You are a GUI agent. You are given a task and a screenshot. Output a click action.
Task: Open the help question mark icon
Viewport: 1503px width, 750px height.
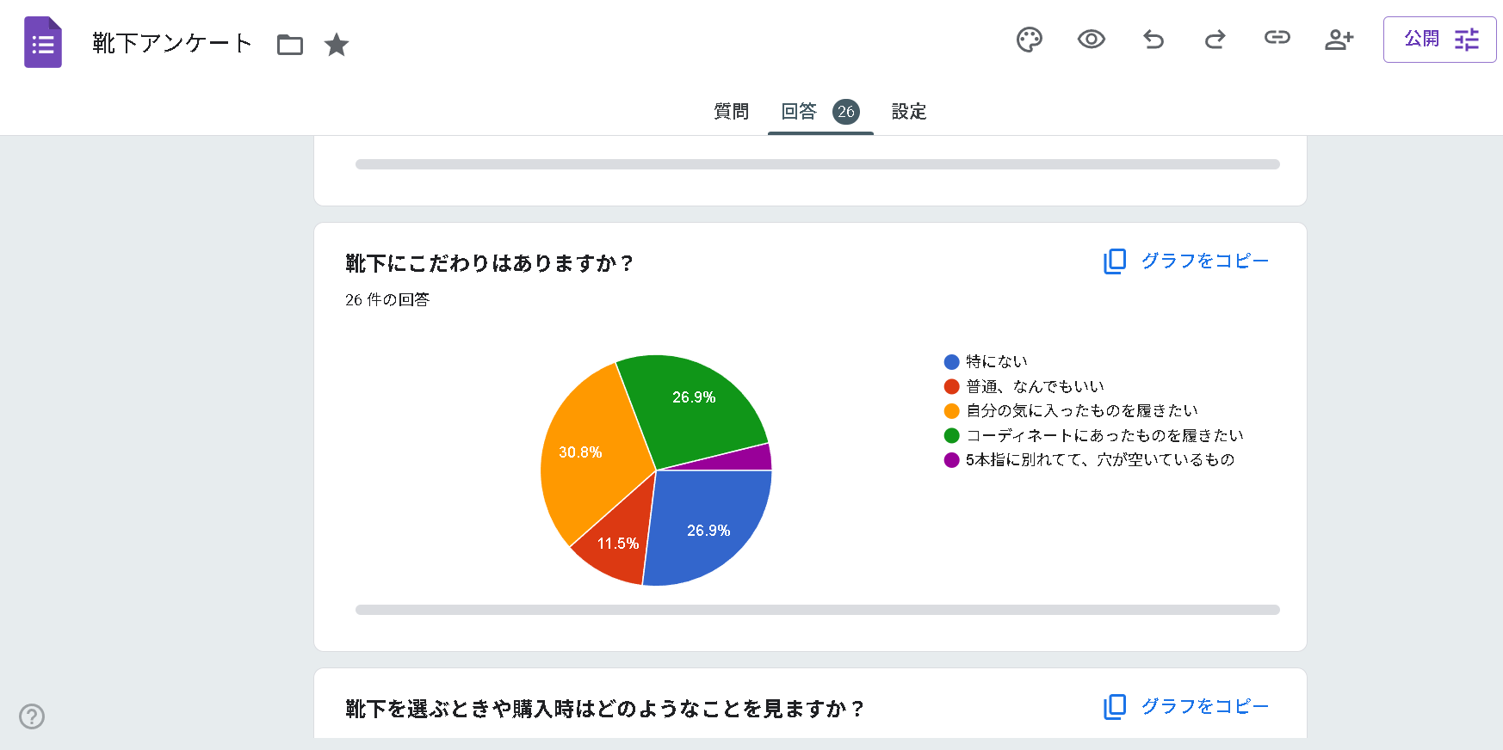(x=32, y=716)
